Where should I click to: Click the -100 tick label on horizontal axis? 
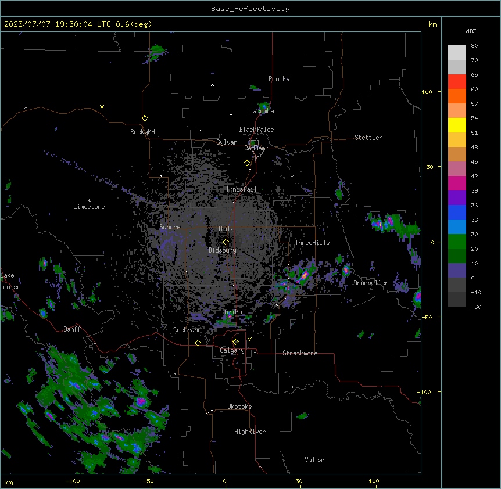point(73,481)
